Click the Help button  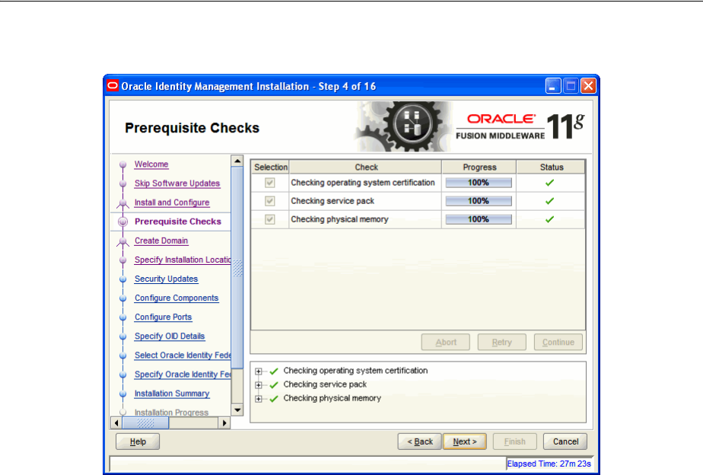pyautogui.click(x=138, y=442)
